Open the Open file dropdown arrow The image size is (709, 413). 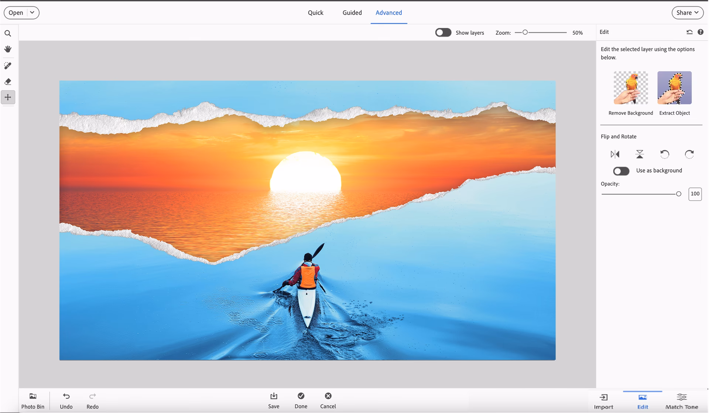point(32,13)
